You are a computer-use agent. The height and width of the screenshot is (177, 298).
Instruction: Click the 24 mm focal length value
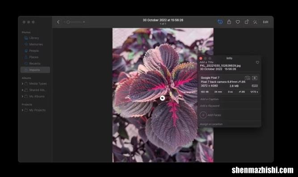tap(218, 92)
